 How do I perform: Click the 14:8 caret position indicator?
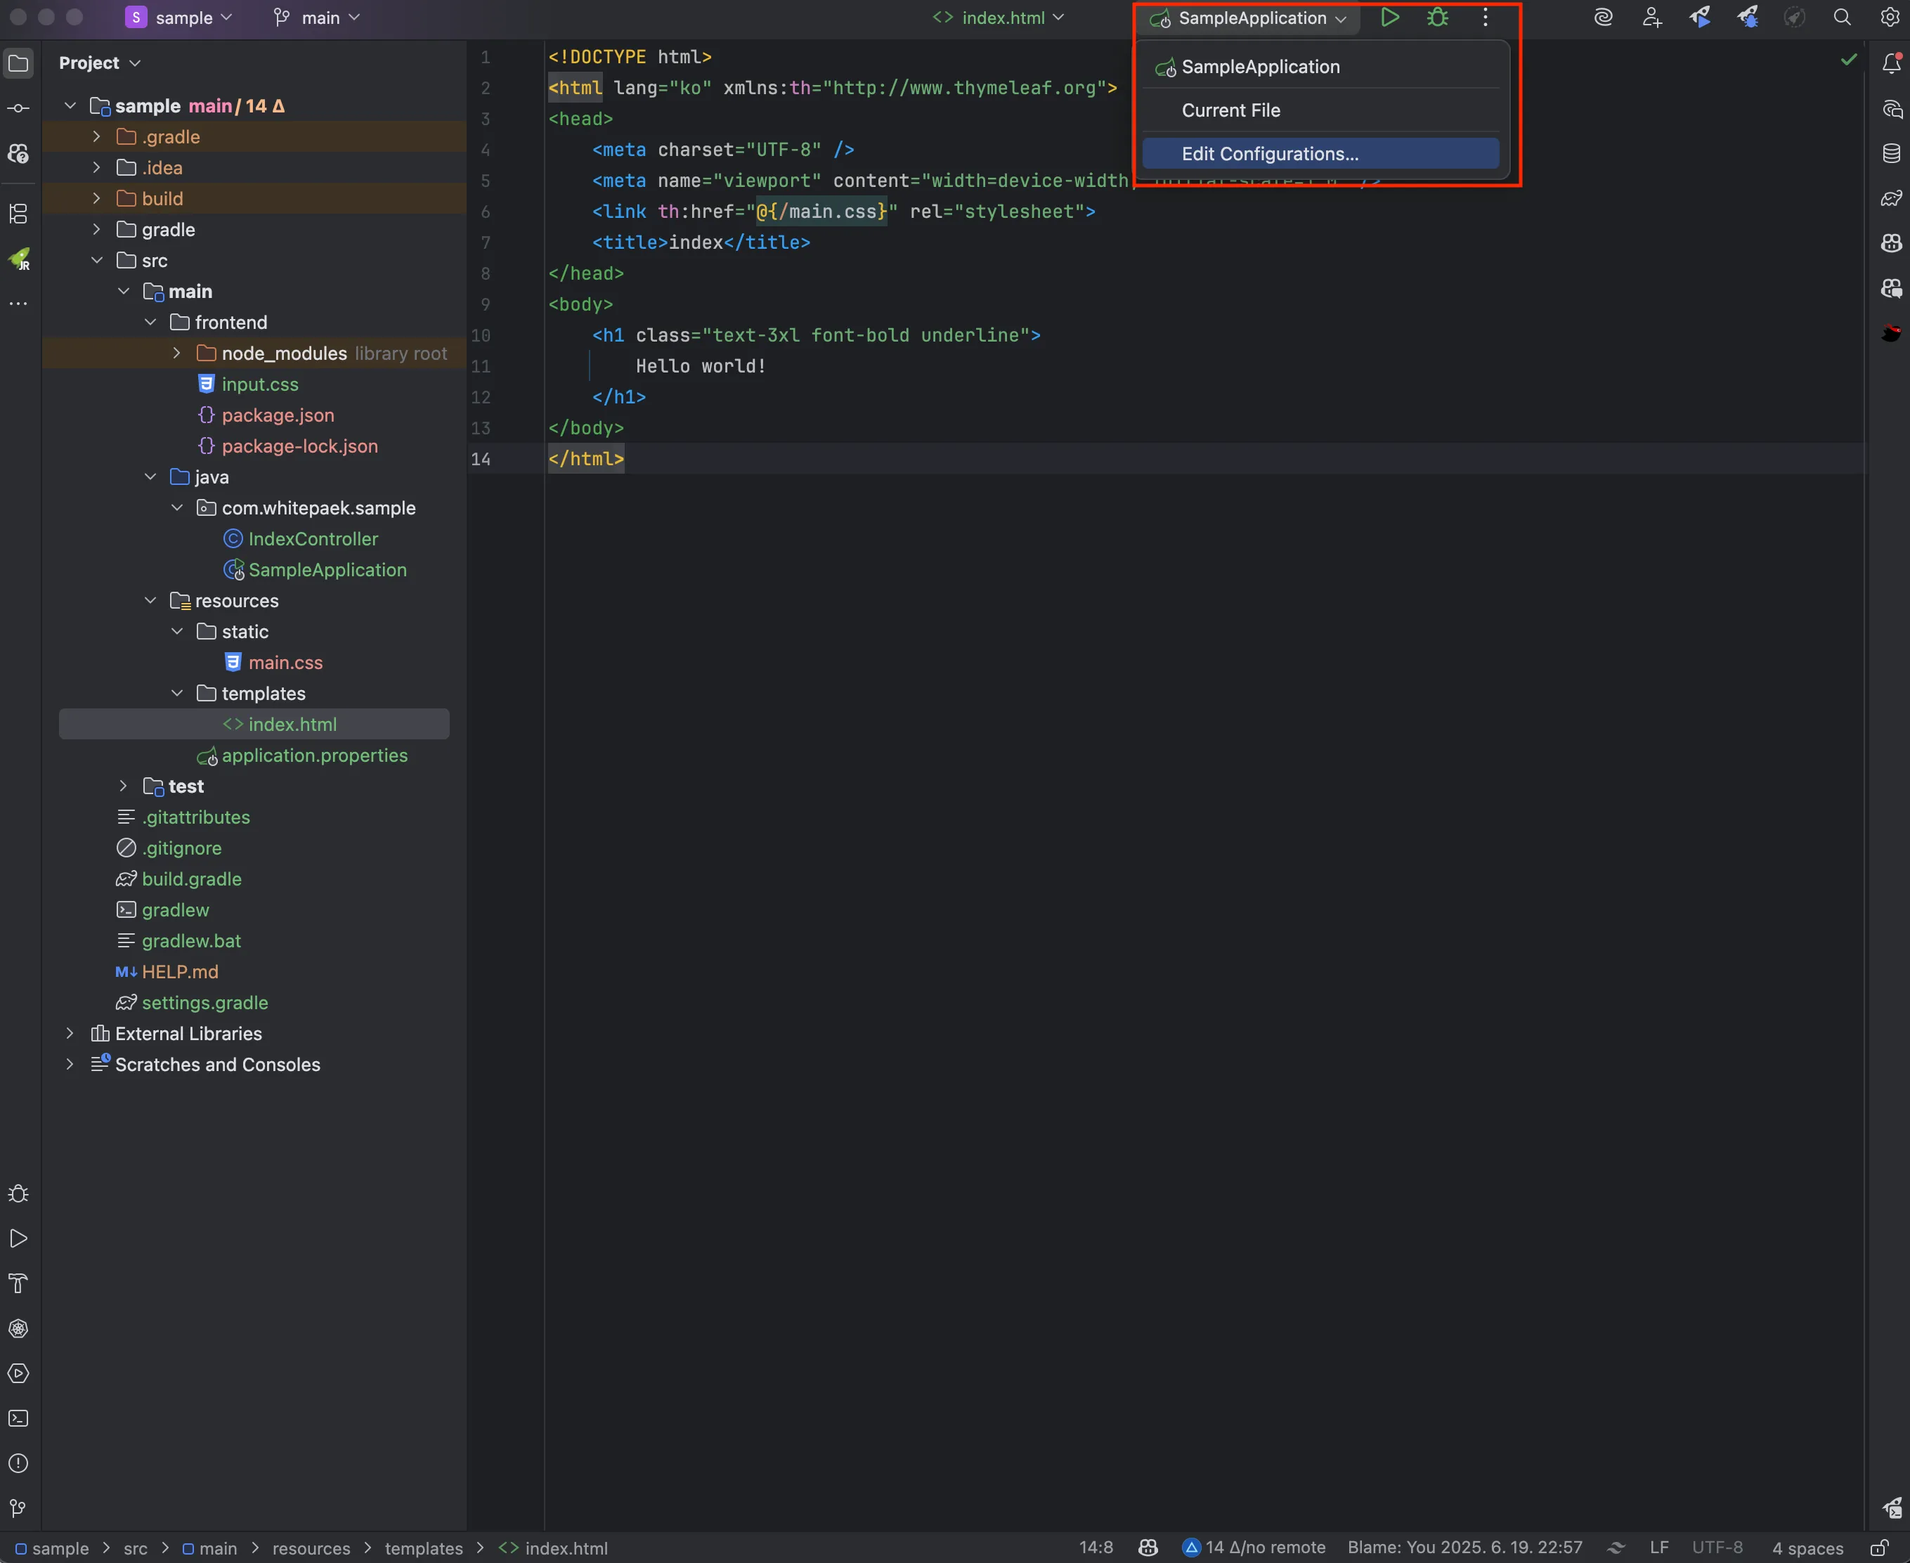point(1096,1548)
